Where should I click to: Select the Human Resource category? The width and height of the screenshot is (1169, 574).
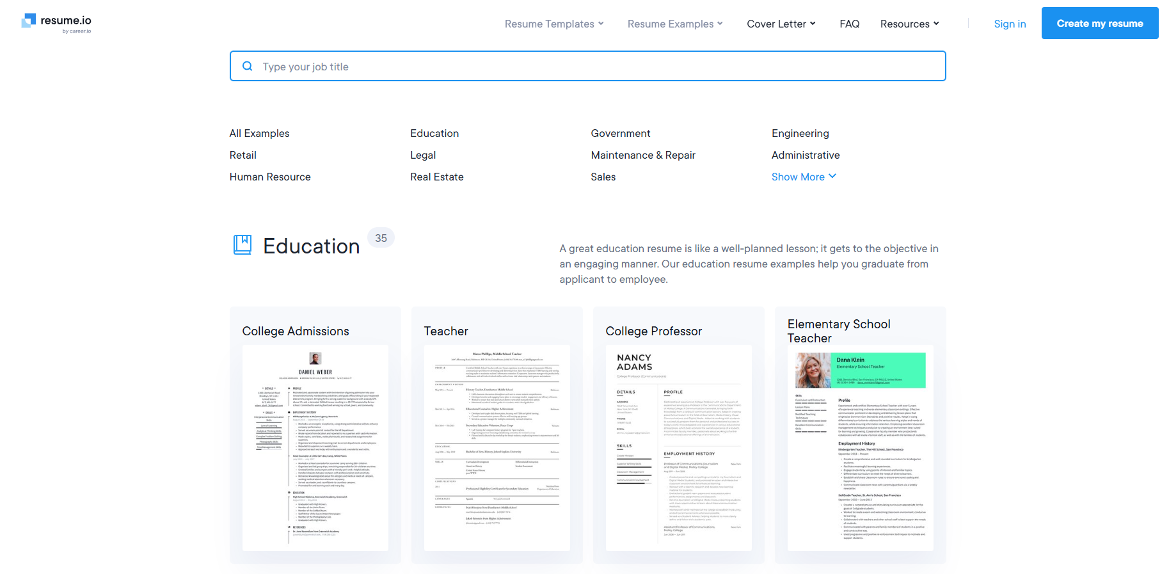click(x=270, y=177)
